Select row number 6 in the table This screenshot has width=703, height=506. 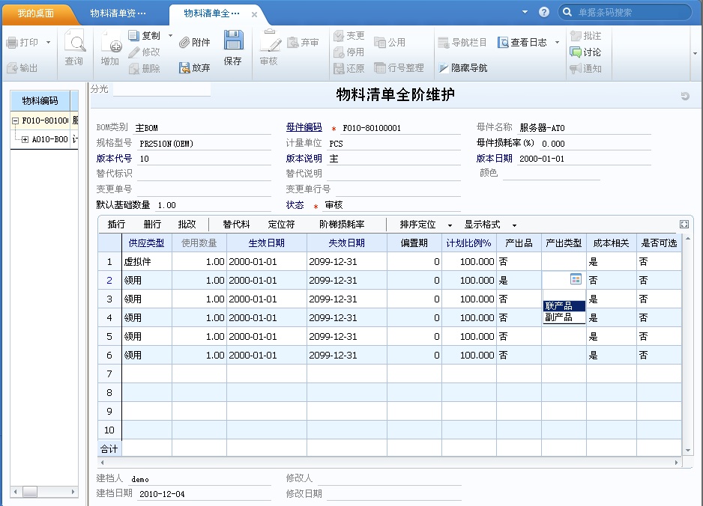(109, 355)
